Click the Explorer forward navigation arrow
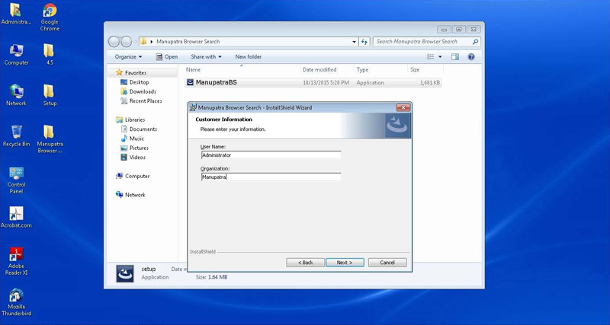Screen dimensions: 610x325 (127, 42)
